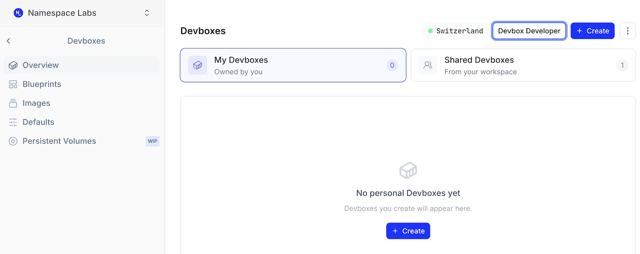Select the Shared Devboxes tab card
This screenshot has width=640, height=254.
523,65
